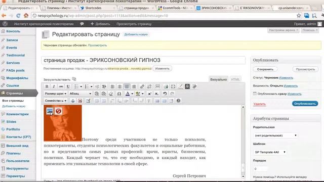Open the Portfolio sidebar menu
Viewport: 324px width, 182px height.
coord(13,129)
